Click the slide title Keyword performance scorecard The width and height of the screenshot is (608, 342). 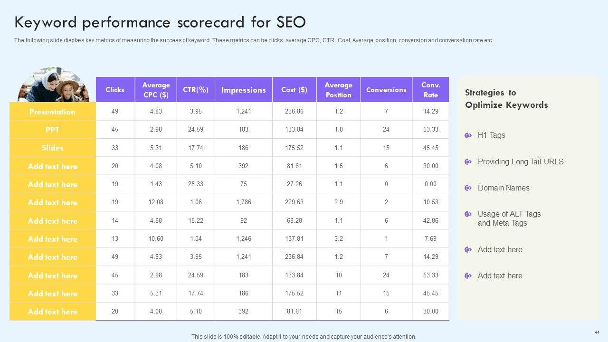160,22
